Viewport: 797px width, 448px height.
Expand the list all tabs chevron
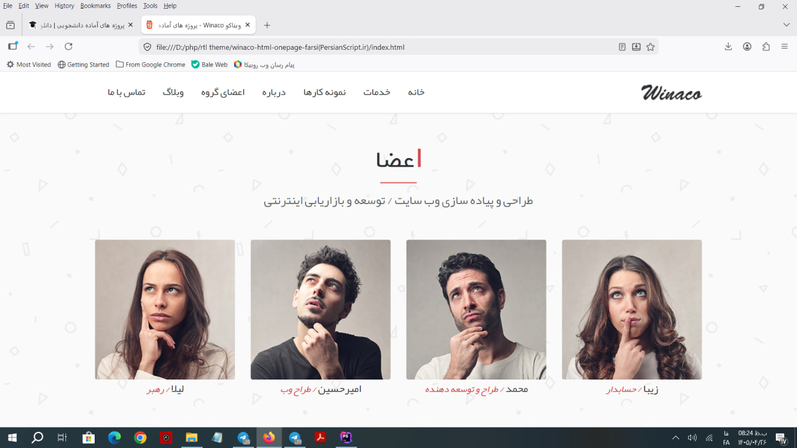pyautogui.click(x=786, y=25)
